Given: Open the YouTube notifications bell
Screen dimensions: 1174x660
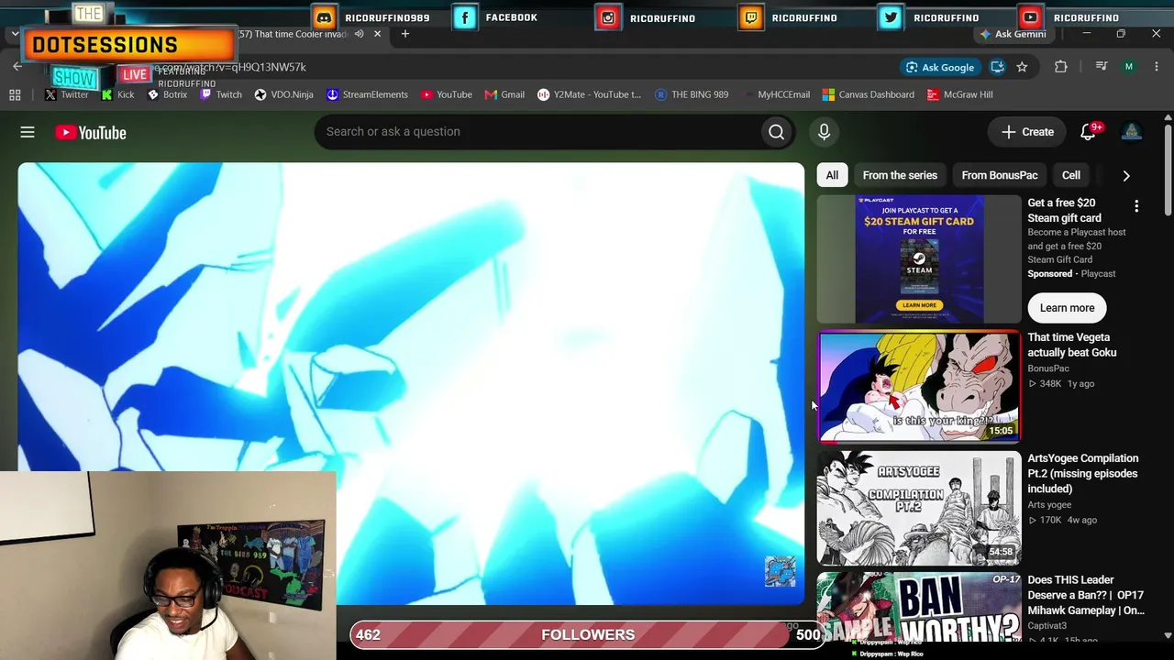Looking at the screenshot, I should coord(1089,132).
